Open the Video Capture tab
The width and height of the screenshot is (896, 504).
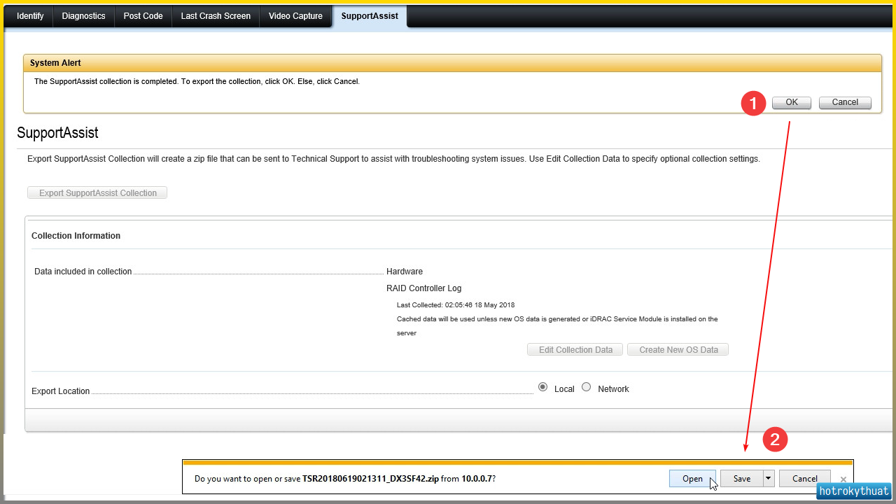pos(295,16)
